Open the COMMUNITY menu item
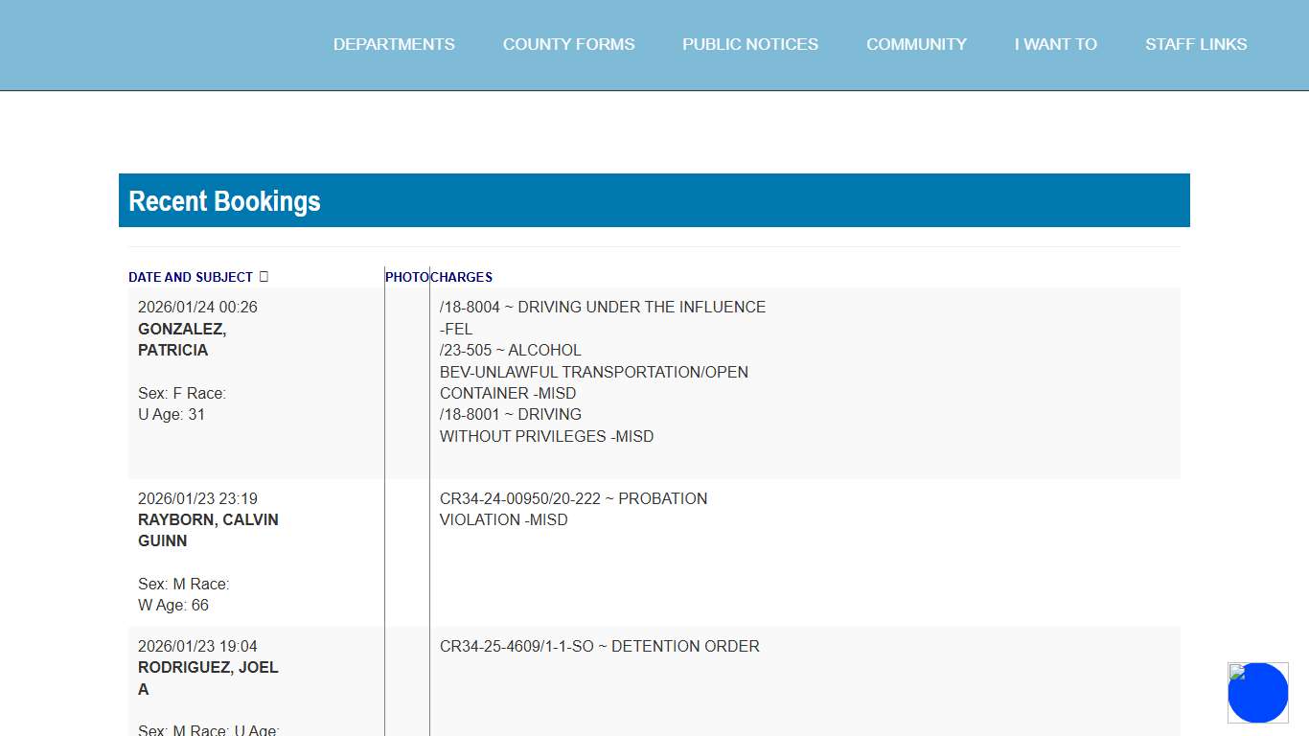This screenshot has width=1309, height=736. 916,44
